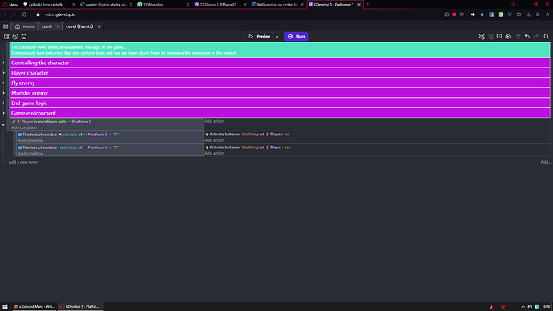This screenshot has height=311, width=553.
Task: Click the Add a new event toolbar icon
Action: click(x=482, y=37)
